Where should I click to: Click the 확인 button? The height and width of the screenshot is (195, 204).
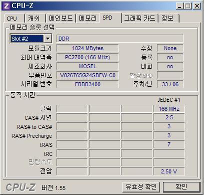(181, 186)
